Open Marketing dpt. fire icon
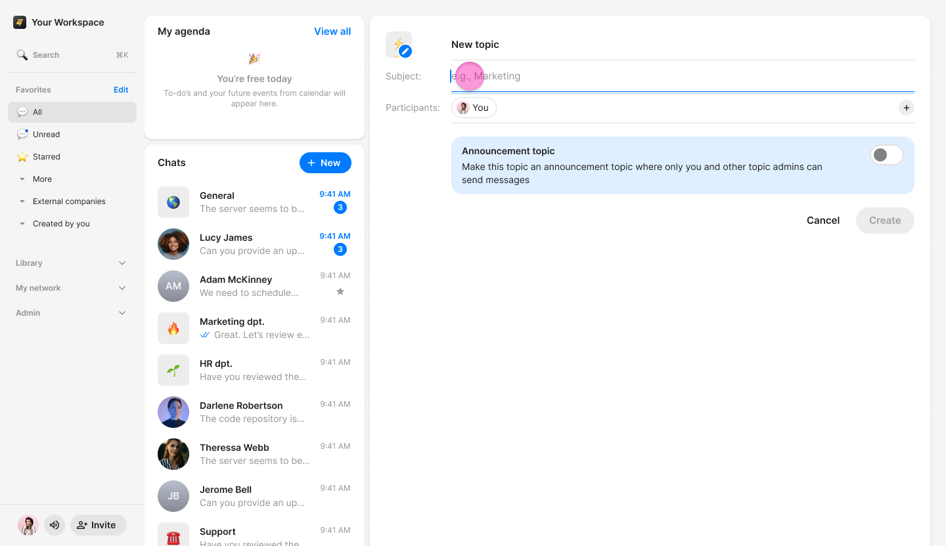This screenshot has height=546, width=946. pyautogui.click(x=173, y=328)
